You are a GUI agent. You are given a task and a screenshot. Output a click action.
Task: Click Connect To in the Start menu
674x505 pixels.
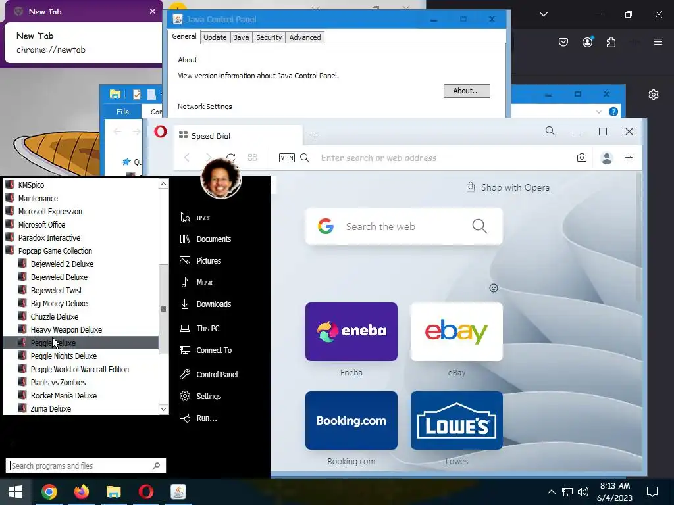click(x=214, y=350)
